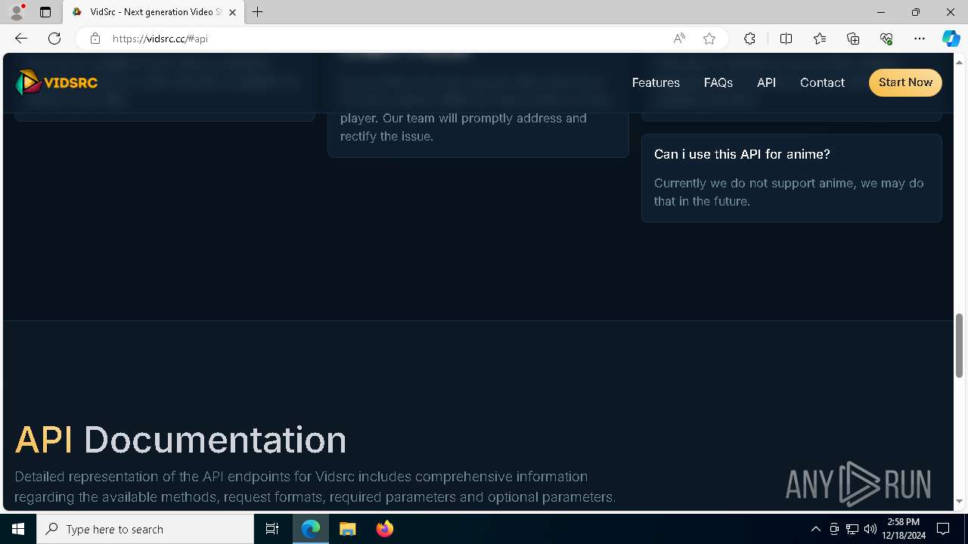Screen dimensions: 968x544
Task: Open Firefox from the taskbar
Action: pos(384,529)
